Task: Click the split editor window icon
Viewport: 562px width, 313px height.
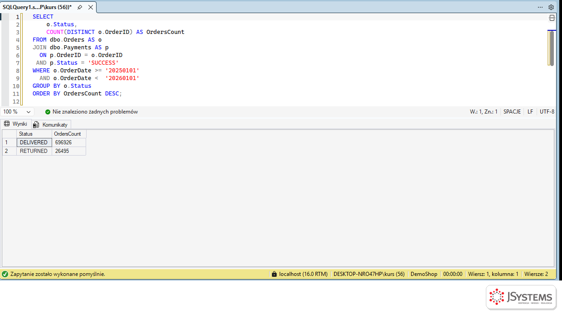Action: 552,18
